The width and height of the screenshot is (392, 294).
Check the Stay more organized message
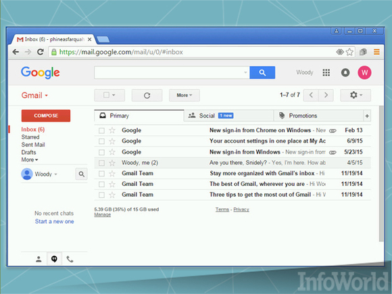pyautogui.click(x=101, y=174)
